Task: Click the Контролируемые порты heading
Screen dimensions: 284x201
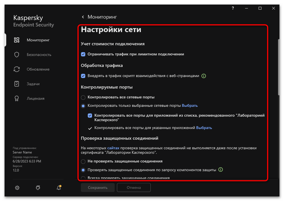Action: 107,87
